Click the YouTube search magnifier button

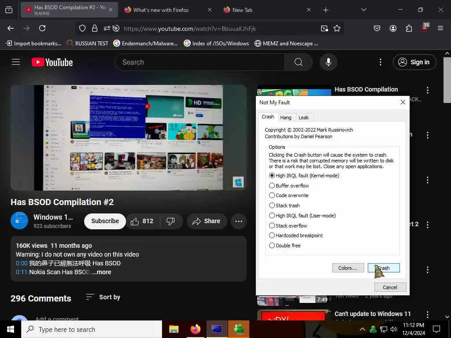(x=298, y=62)
